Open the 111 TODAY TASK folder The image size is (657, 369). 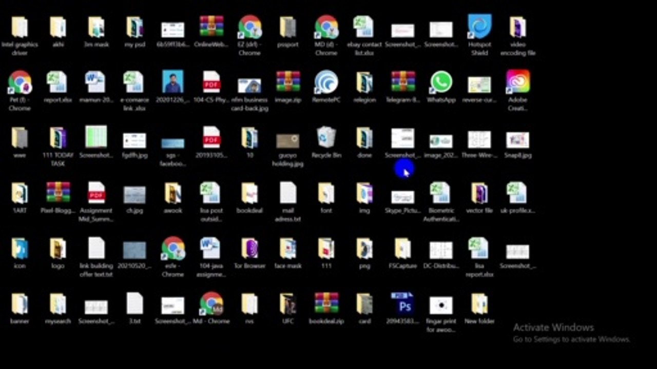(57, 138)
